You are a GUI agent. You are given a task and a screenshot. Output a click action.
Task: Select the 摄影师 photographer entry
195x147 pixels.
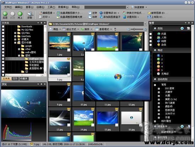point(168,106)
